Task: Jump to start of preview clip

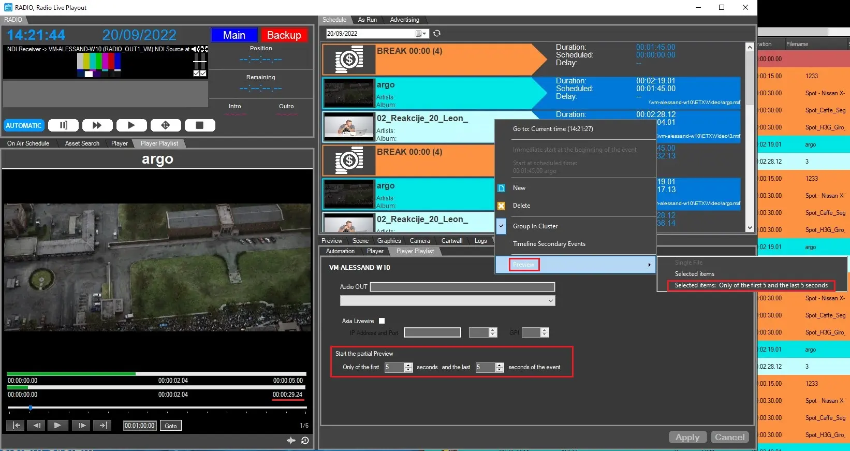Action: pyautogui.click(x=17, y=426)
